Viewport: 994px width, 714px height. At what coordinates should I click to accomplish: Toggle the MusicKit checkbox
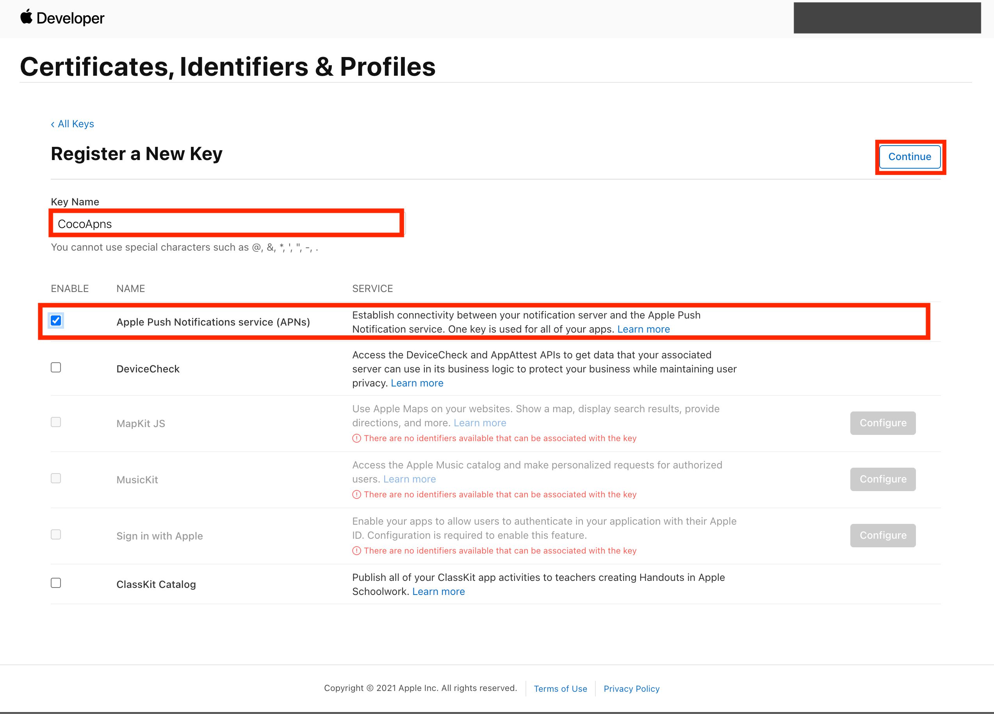[x=56, y=478]
